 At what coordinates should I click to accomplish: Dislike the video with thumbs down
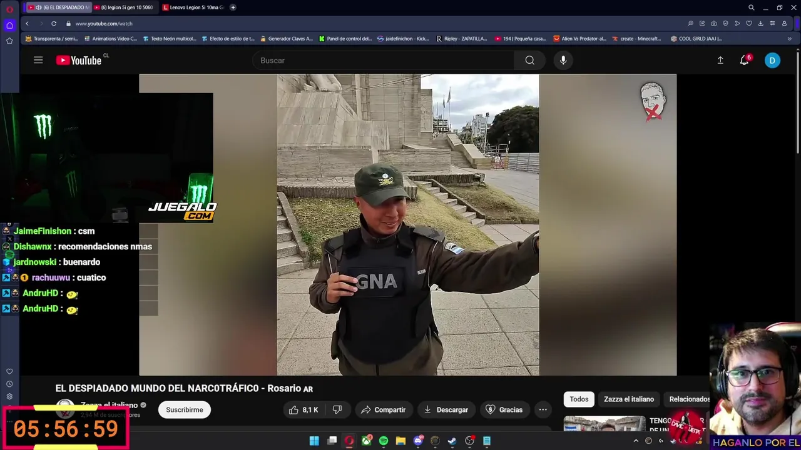(x=337, y=409)
